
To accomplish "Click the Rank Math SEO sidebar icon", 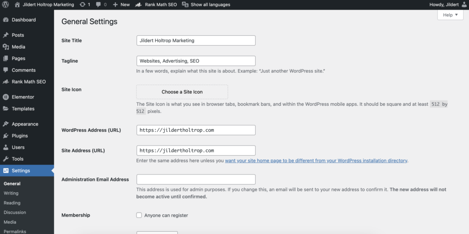I will [5, 82].
